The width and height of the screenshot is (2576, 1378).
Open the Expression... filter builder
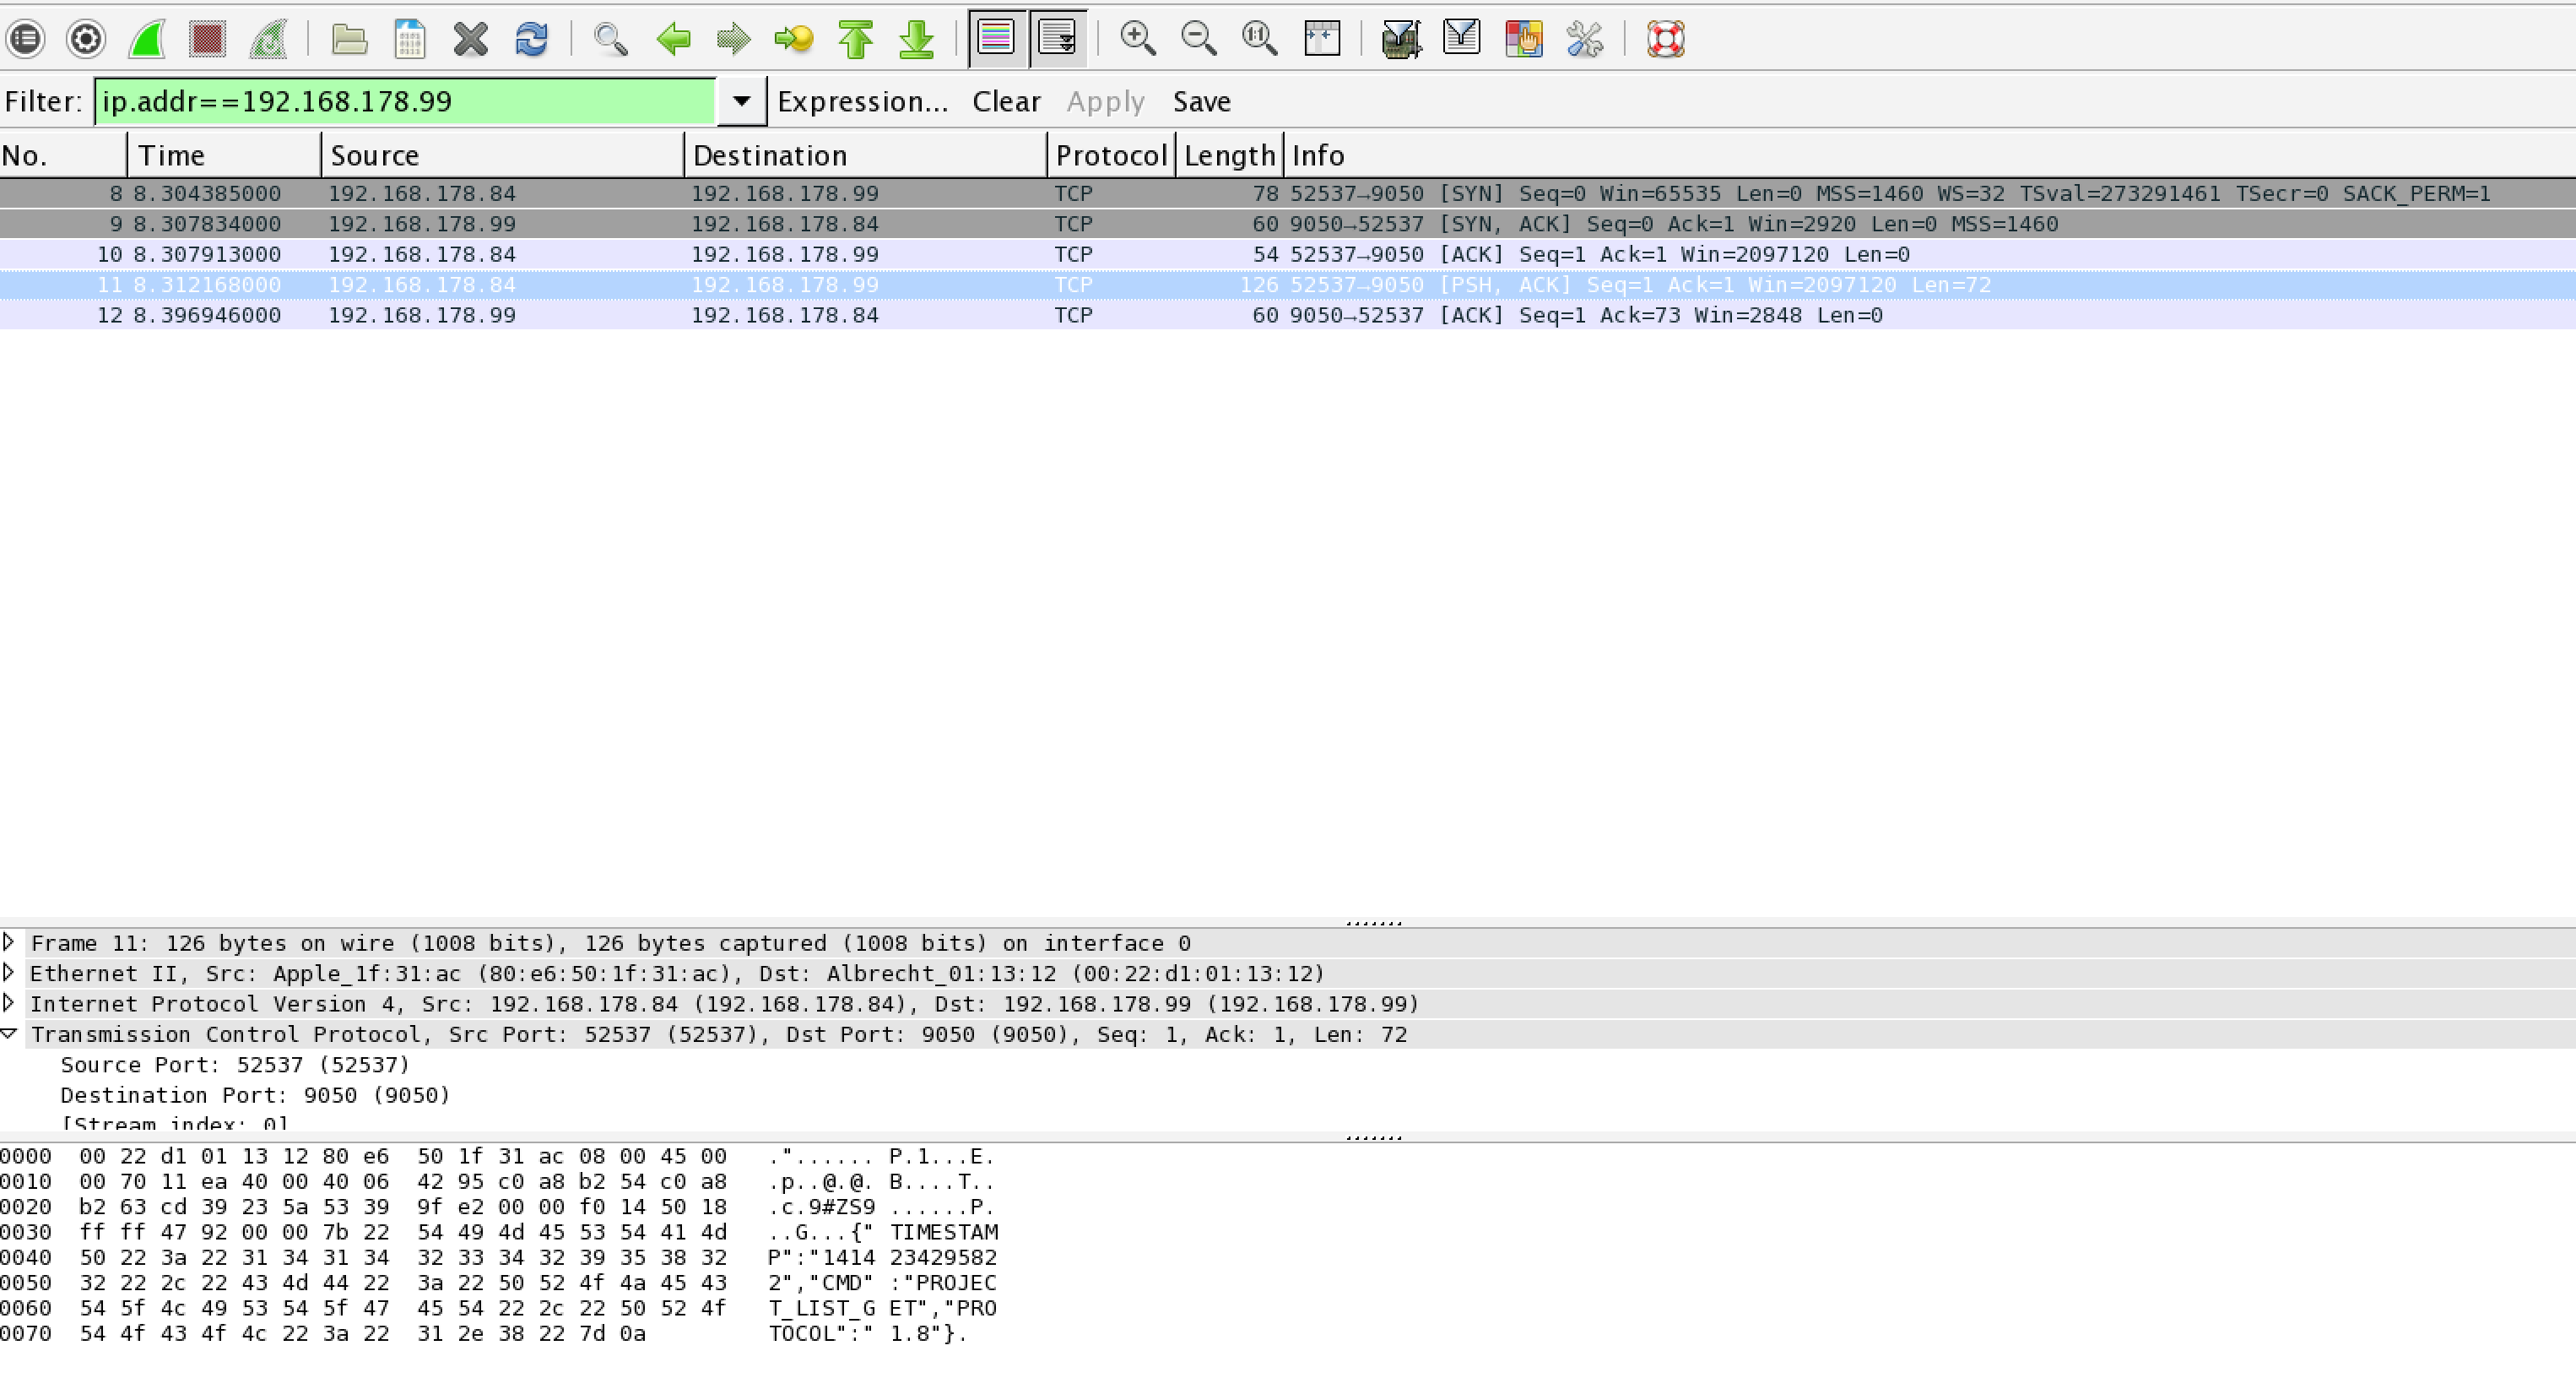[862, 101]
